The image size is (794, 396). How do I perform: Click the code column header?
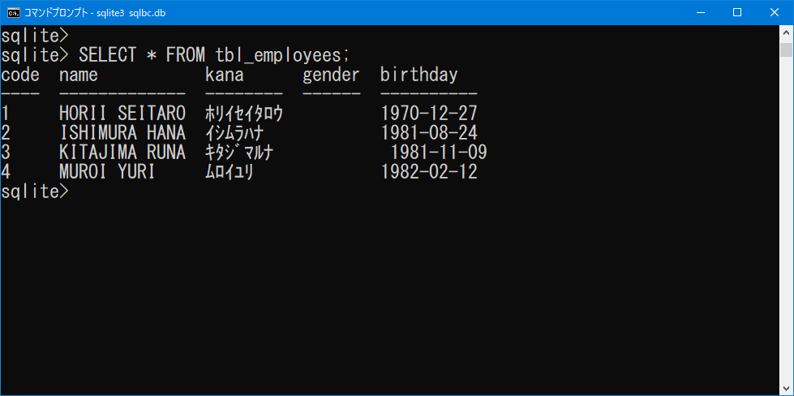coord(20,75)
